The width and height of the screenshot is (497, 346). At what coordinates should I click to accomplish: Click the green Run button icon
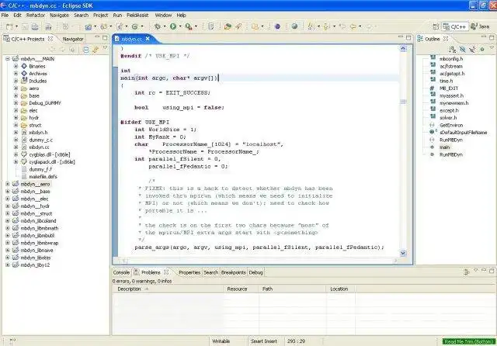pos(173,26)
